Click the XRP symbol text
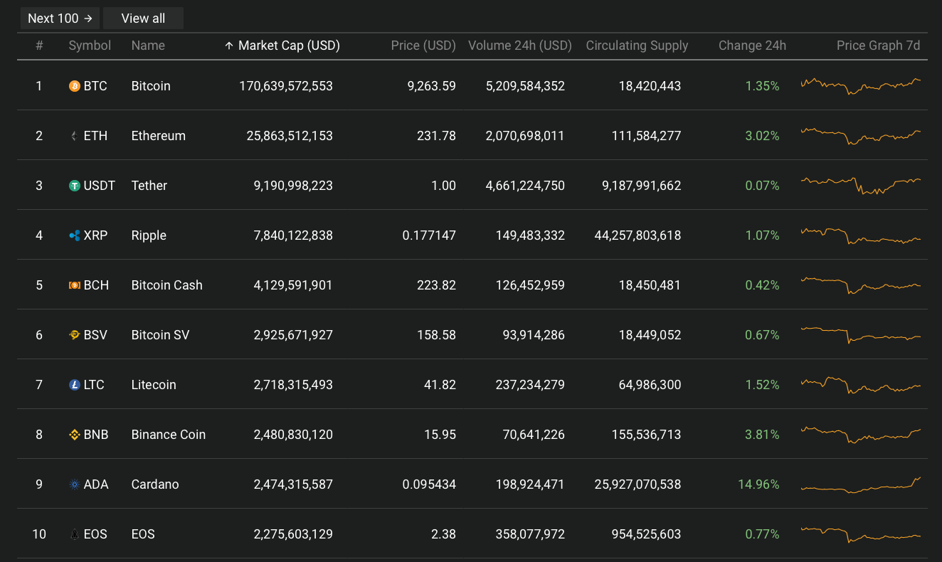Screen dimensions: 942x562 pos(96,235)
